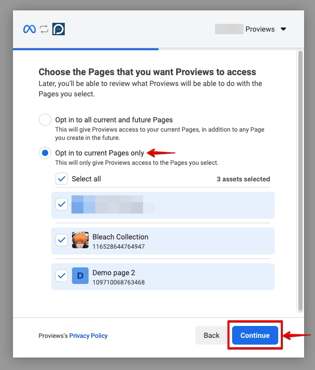Uncheck the Demo page 2 checkbox
Image resolution: width=315 pixels, height=370 pixels.
[x=62, y=276]
